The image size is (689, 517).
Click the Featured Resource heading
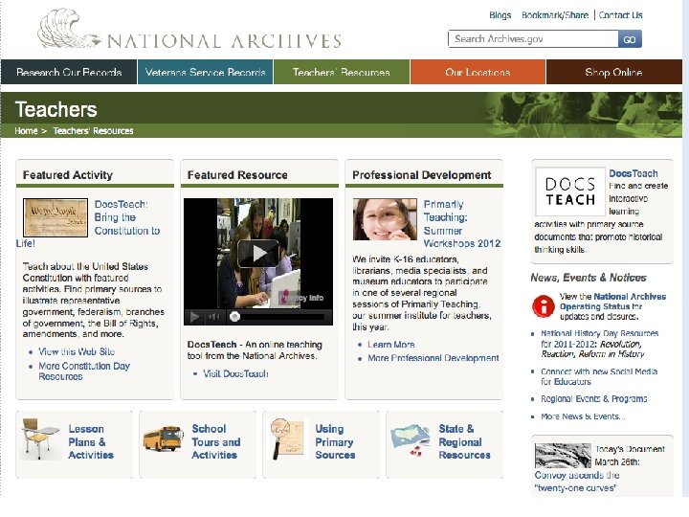pos(237,175)
